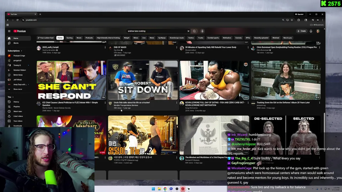Open the YouTube hamburger guide menu

point(9,31)
